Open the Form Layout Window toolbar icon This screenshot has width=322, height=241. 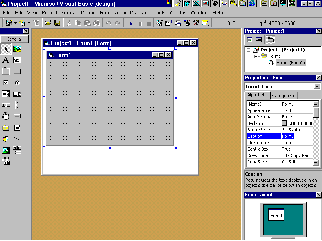coord(178,23)
